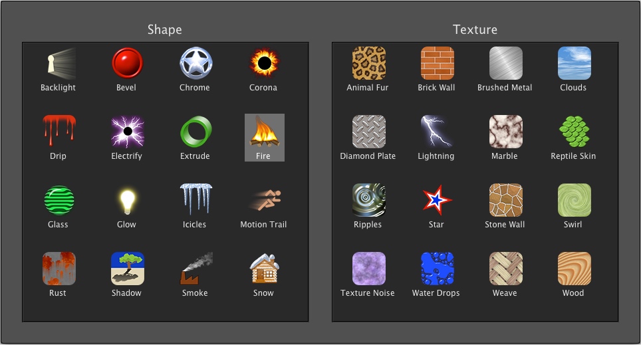641x345 pixels.
Task: Select the Glow light bulb effect
Action: pyautogui.click(x=127, y=200)
